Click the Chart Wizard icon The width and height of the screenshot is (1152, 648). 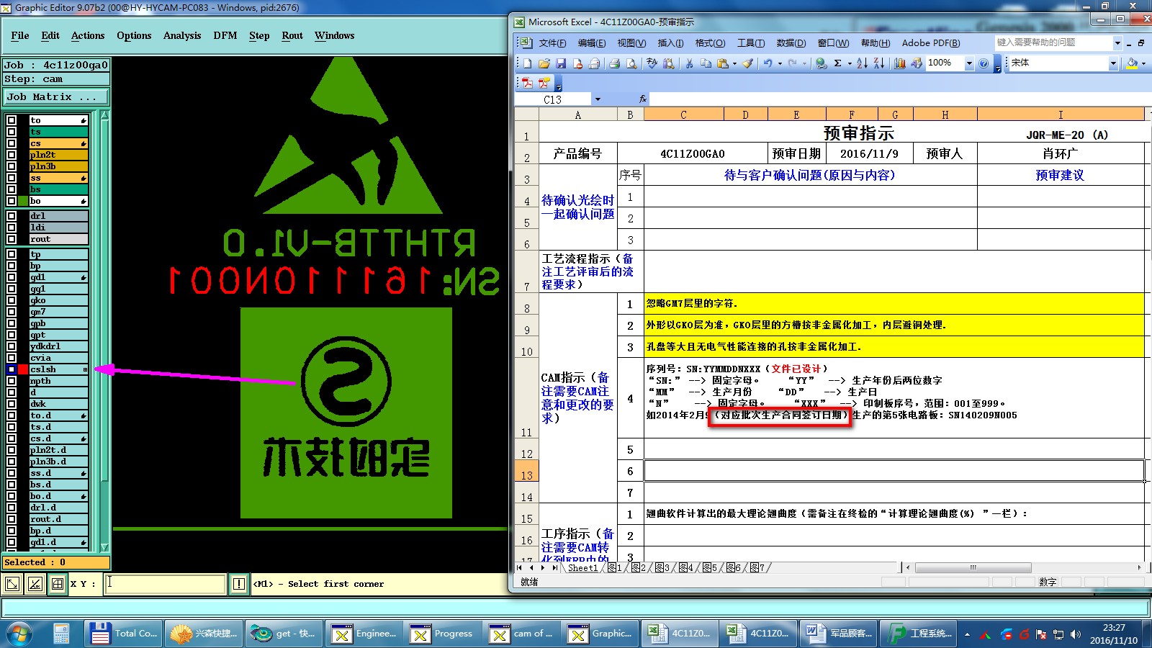900,63
